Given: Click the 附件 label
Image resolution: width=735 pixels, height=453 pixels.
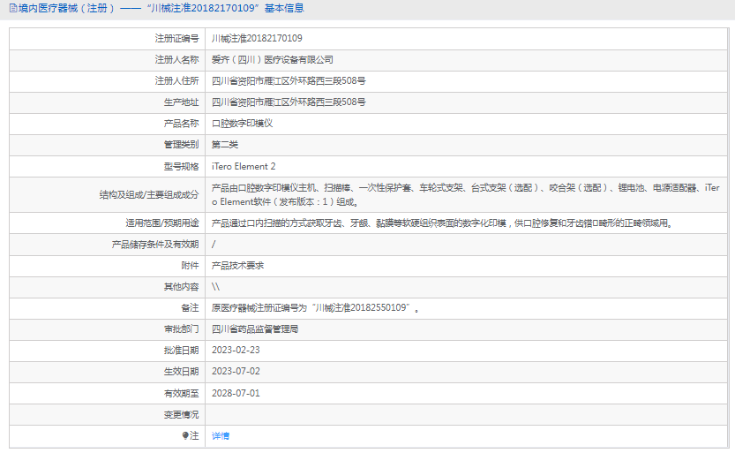Looking at the screenshot, I should [190, 266].
